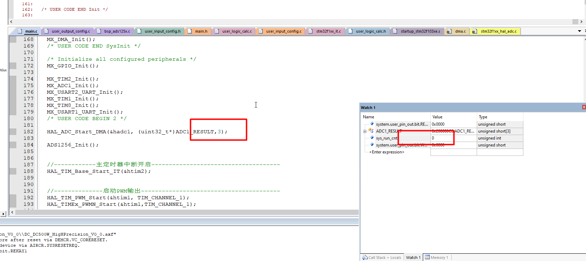Select the sys_run_cnt value cell
This screenshot has height=261, width=586.
point(453,138)
